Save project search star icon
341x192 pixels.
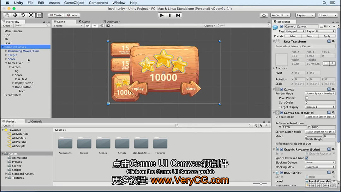[x=266, y=125]
